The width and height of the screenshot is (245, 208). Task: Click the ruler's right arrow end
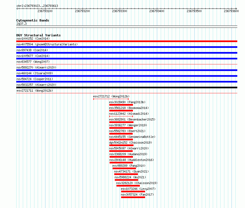click(x=236, y=9)
